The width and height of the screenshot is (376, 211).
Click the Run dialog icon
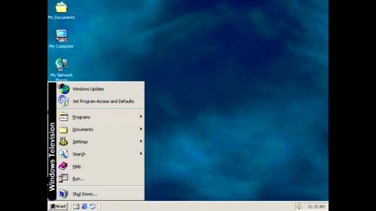(63, 178)
